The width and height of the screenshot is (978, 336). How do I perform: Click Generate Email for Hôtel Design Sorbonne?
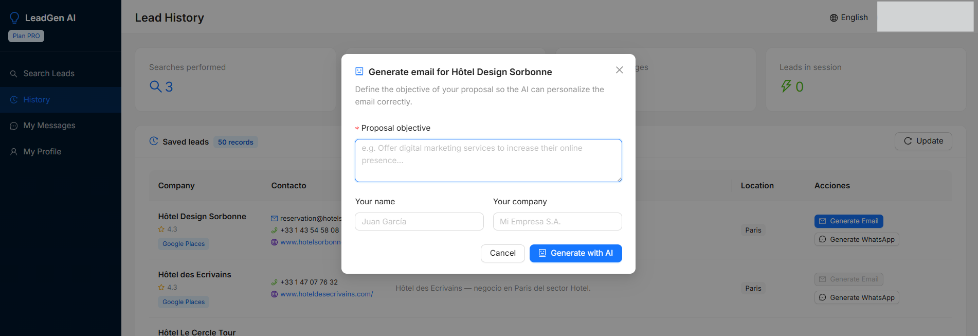coord(849,221)
